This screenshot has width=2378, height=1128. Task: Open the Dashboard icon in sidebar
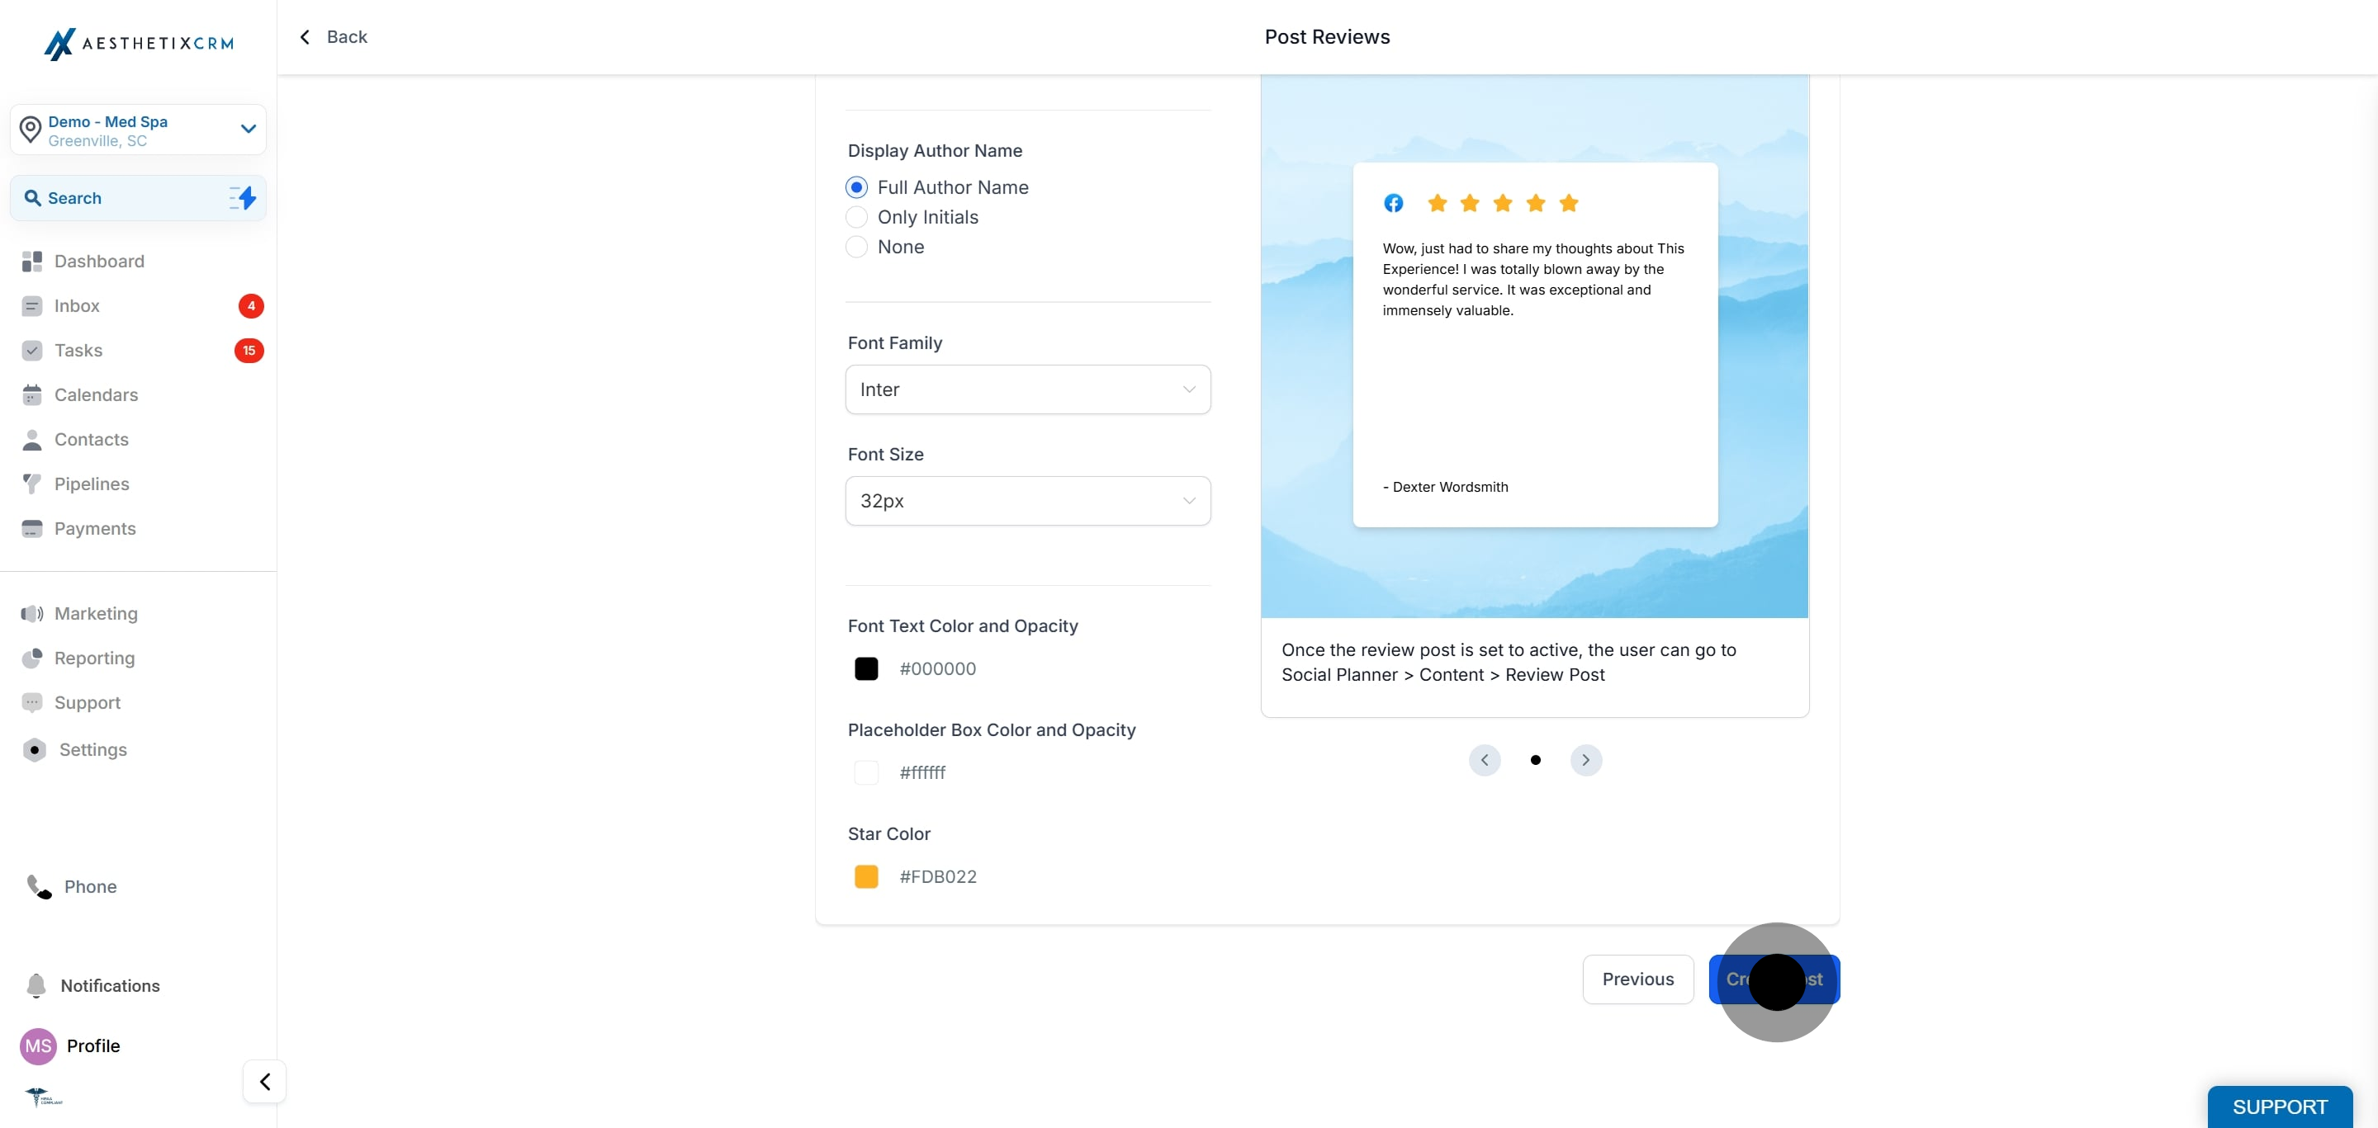pyautogui.click(x=32, y=261)
